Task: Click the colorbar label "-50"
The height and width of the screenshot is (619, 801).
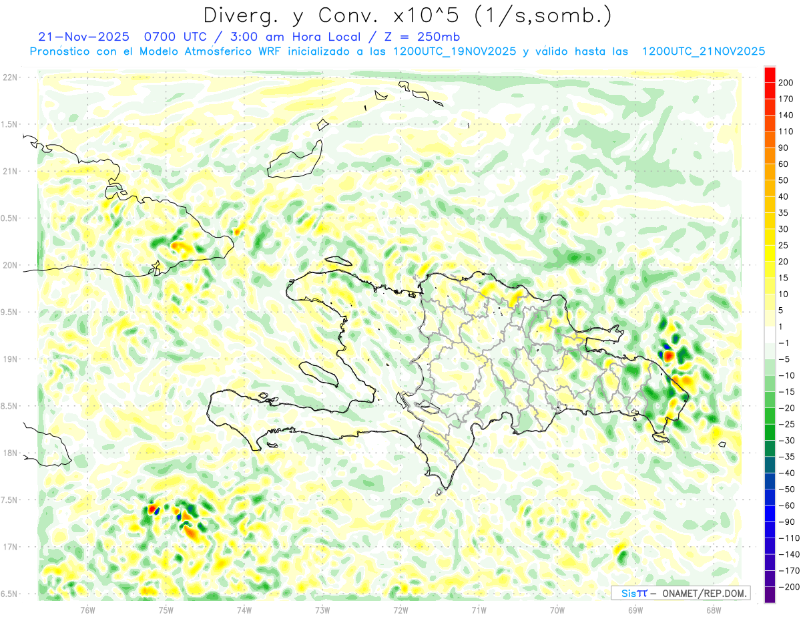Action: click(788, 489)
